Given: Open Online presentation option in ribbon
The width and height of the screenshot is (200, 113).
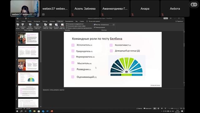Looking at the screenshot, I should pyautogui.click(x=30, y=26).
